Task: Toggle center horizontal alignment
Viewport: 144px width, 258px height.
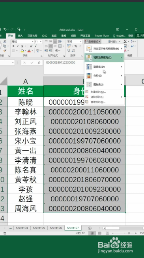Action: click(x=50, y=46)
